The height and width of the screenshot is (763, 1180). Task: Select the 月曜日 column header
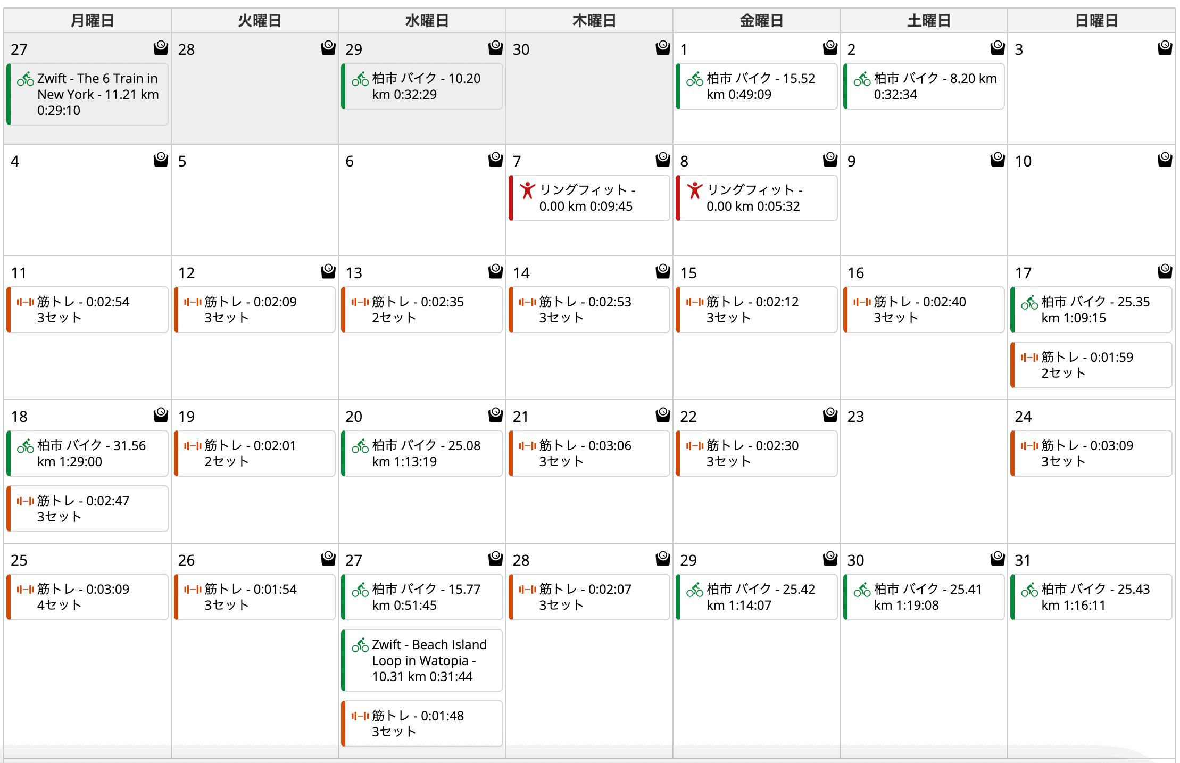click(x=92, y=21)
